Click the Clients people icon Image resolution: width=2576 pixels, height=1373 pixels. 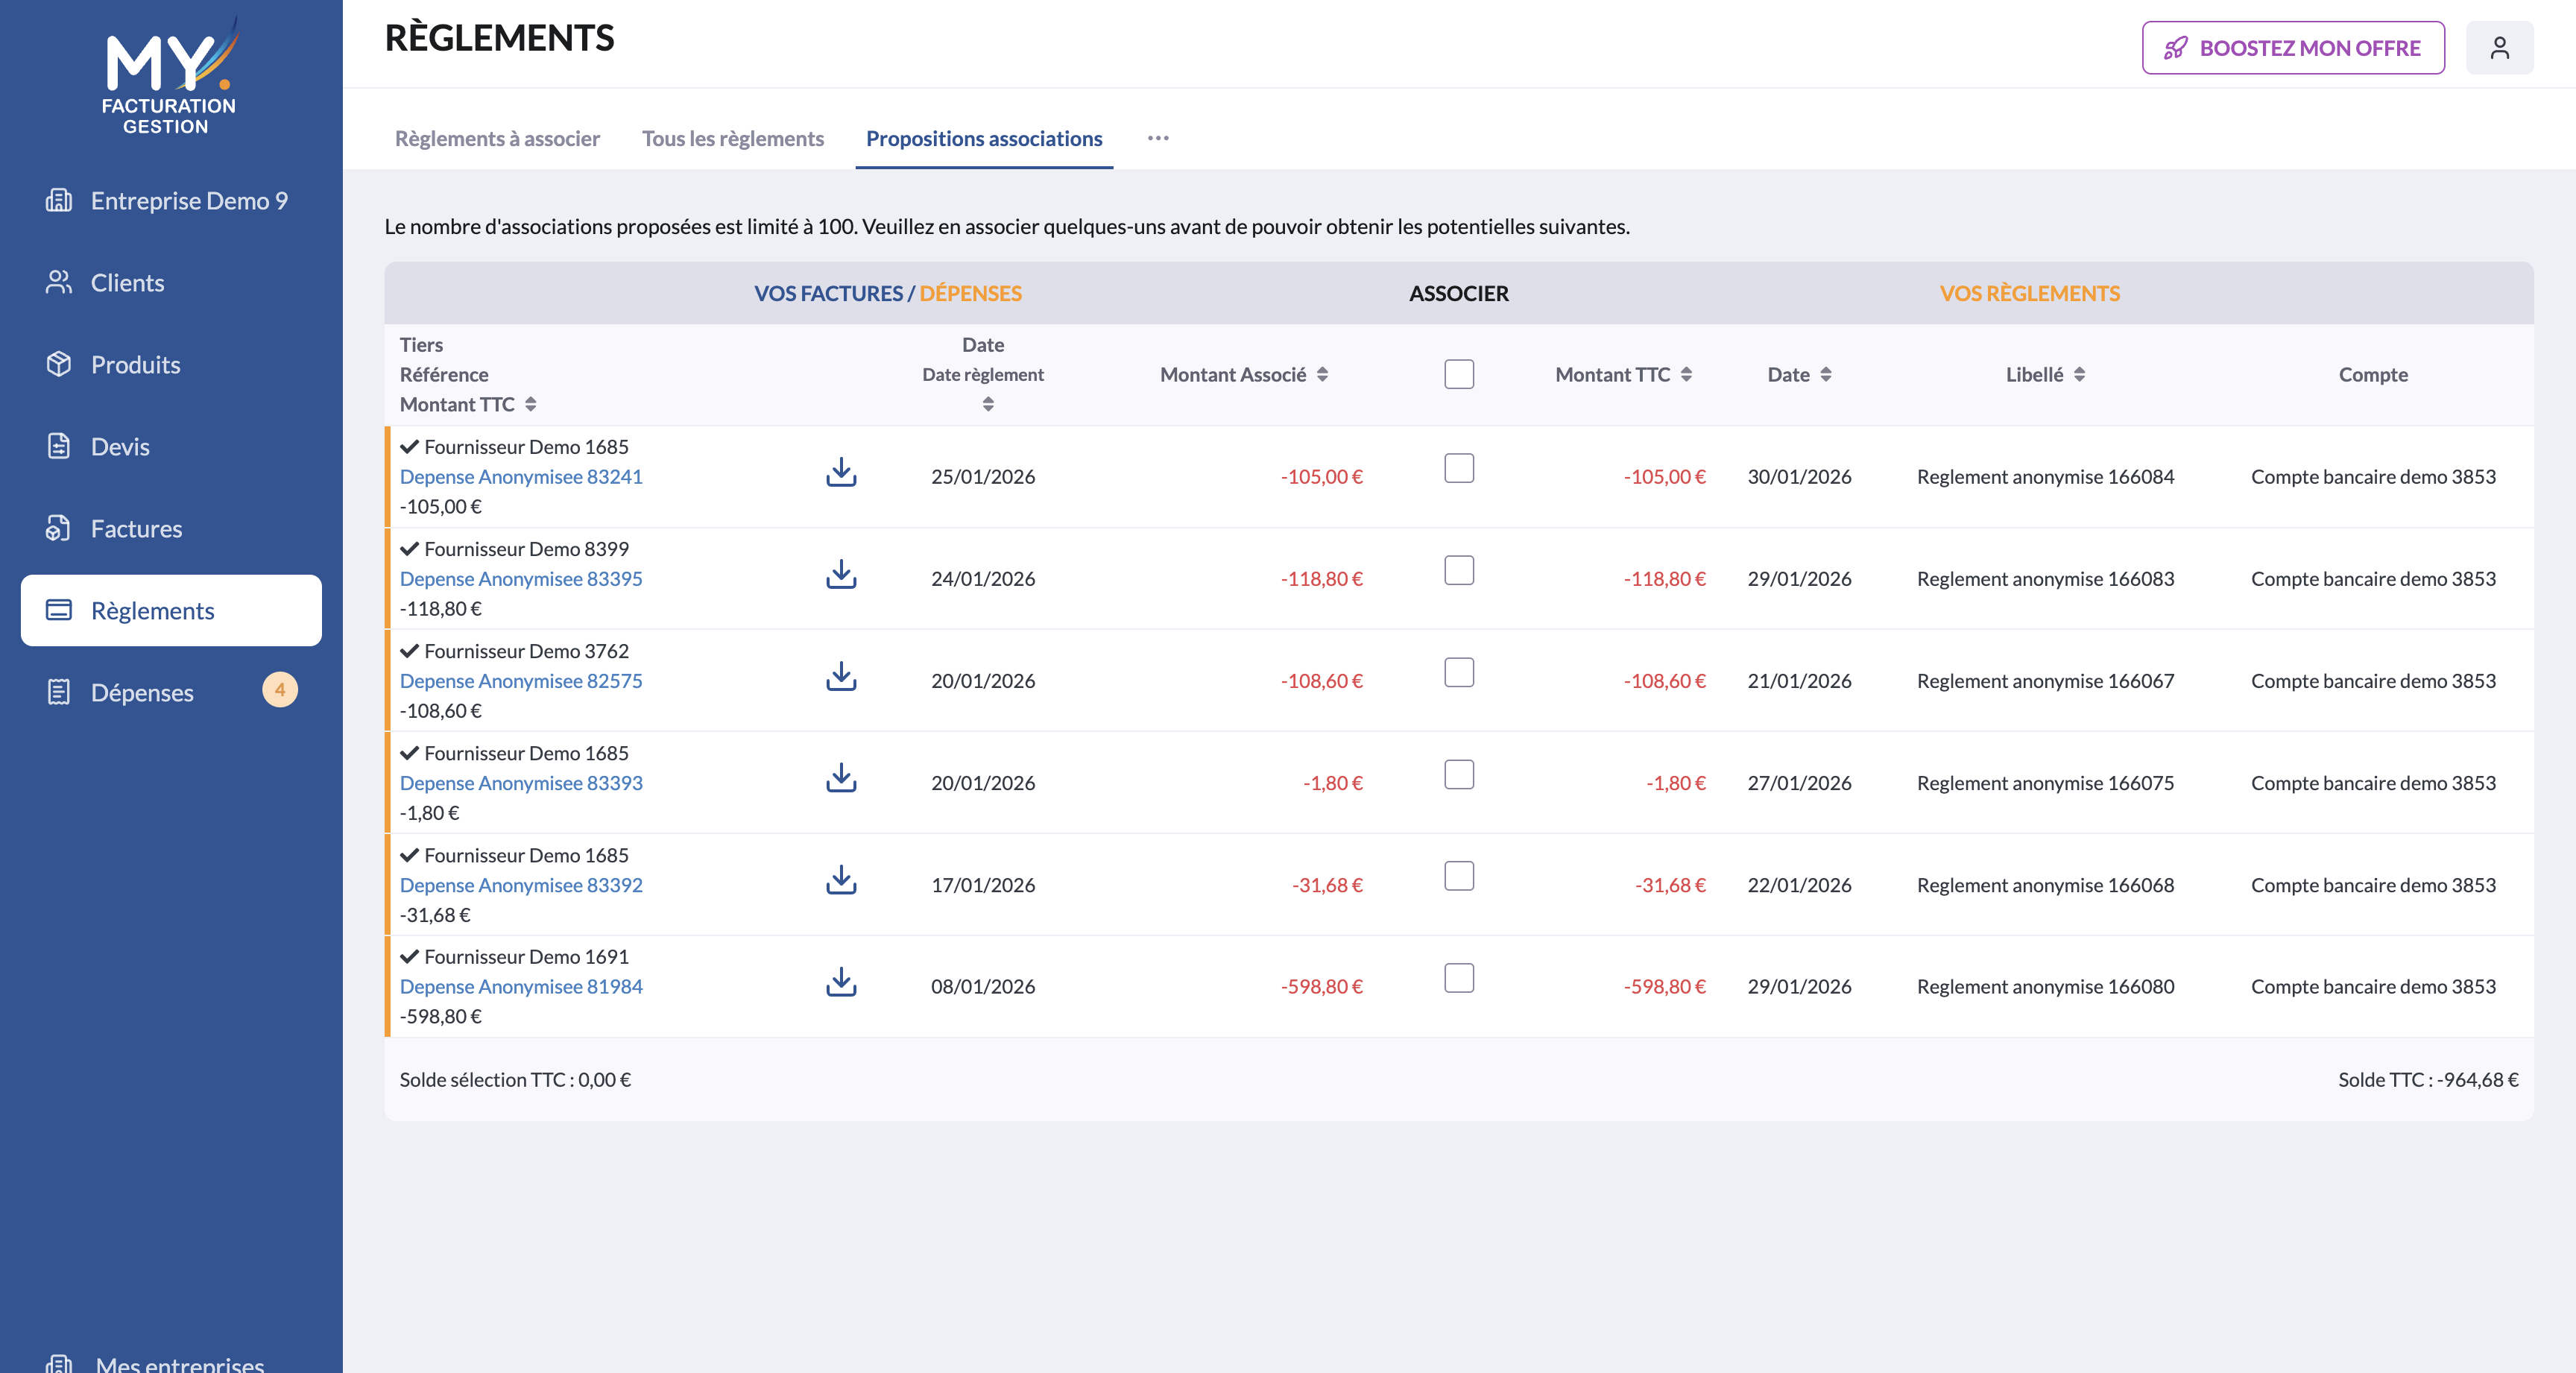pos(59,282)
